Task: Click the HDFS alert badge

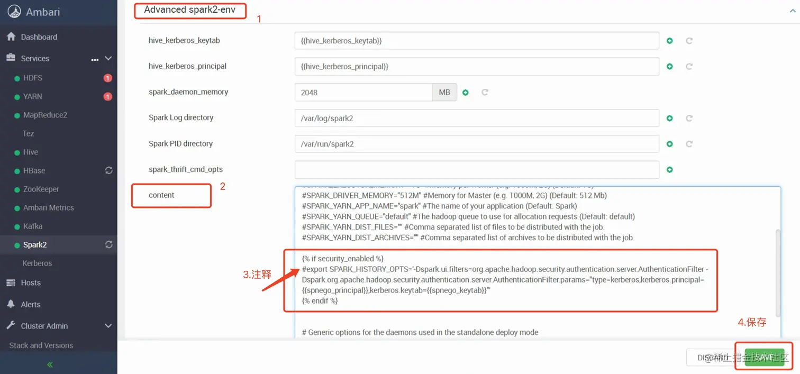Action: tap(107, 78)
